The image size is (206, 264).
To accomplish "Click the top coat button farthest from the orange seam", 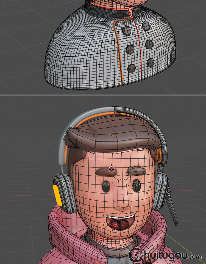I will (146, 26).
